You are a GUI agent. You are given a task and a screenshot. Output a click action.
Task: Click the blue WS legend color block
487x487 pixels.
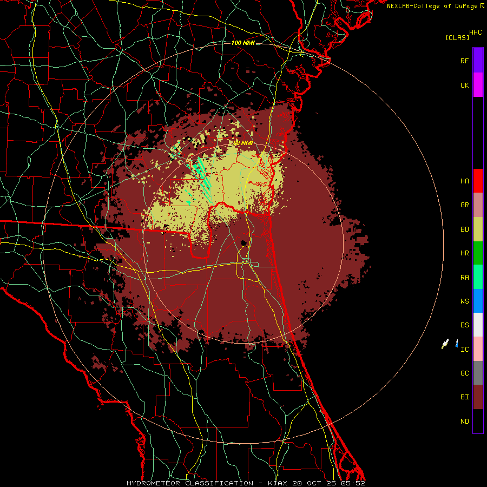point(478,301)
